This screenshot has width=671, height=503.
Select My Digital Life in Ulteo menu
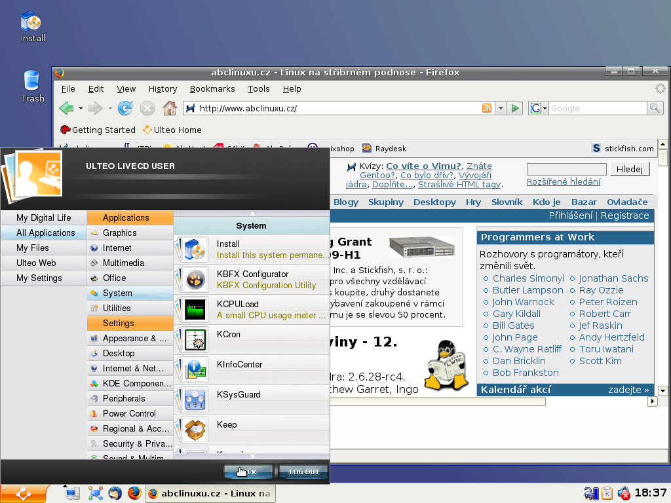pyautogui.click(x=44, y=217)
